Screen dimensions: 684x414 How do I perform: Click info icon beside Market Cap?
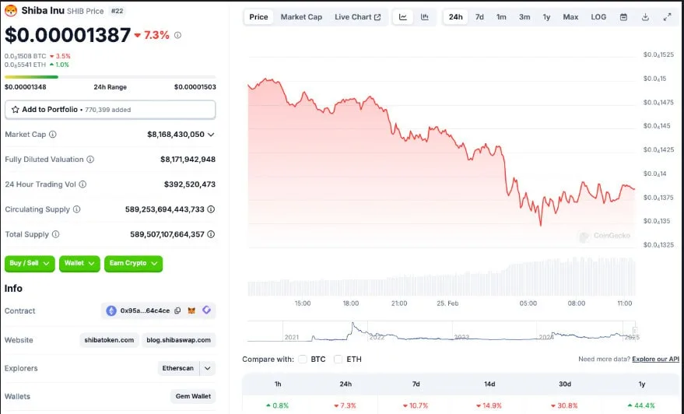(53, 135)
